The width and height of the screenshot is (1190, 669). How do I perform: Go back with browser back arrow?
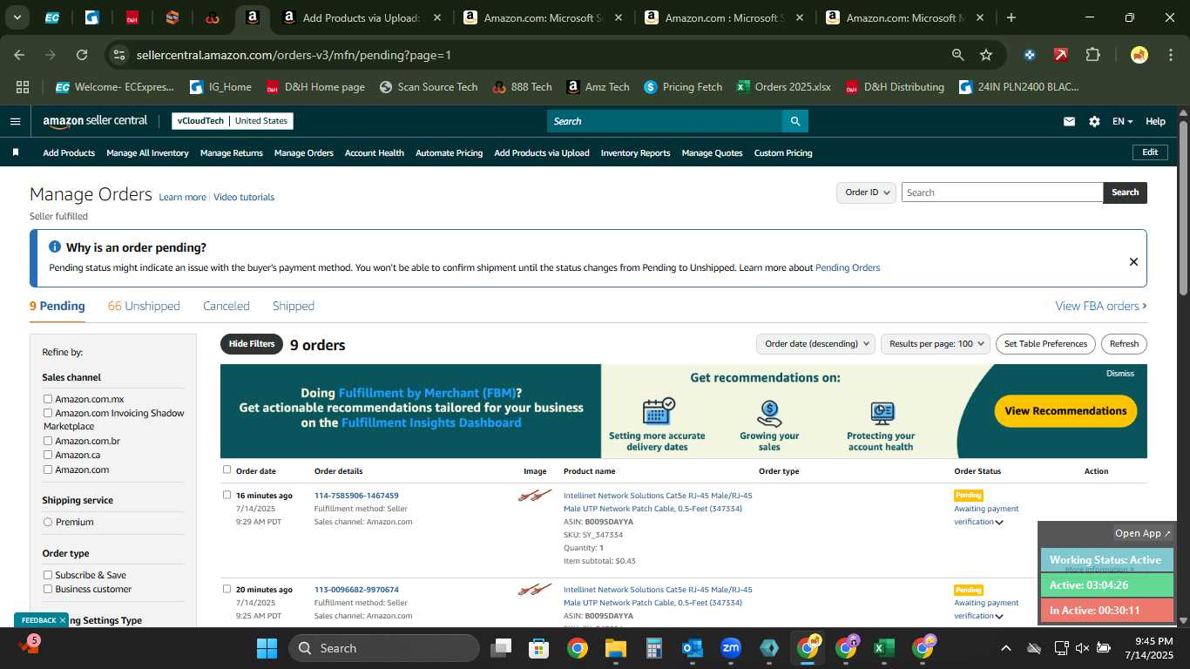pyautogui.click(x=19, y=55)
